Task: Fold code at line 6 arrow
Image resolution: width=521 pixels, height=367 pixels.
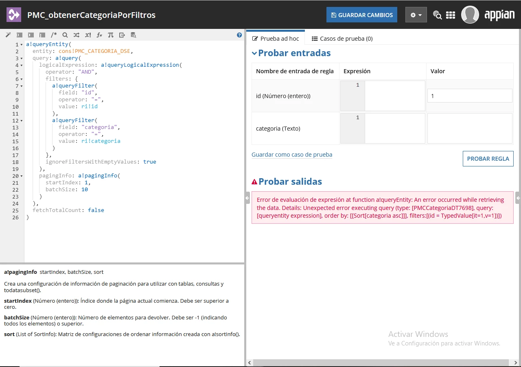Action: point(21,79)
